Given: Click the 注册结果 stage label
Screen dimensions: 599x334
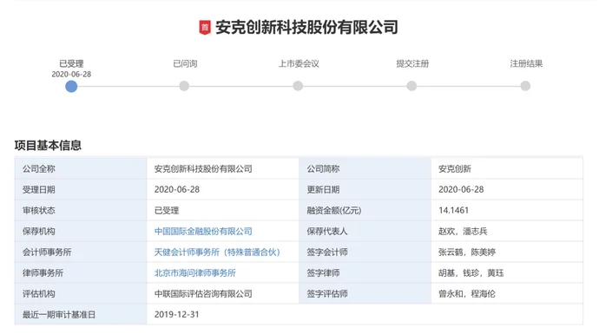Looking at the screenshot, I should pos(526,63).
